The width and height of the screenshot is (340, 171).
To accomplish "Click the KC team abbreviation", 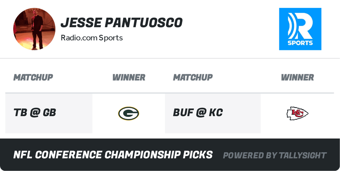I will (x=215, y=113).
